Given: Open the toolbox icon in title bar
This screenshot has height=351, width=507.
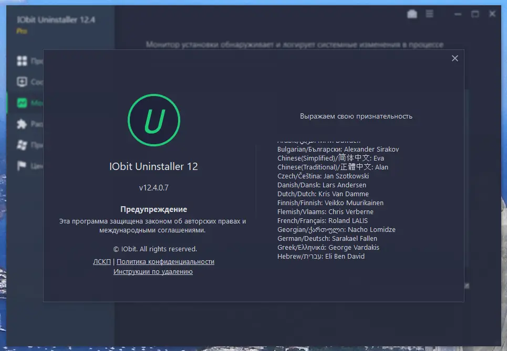Looking at the screenshot, I should click(x=412, y=14).
